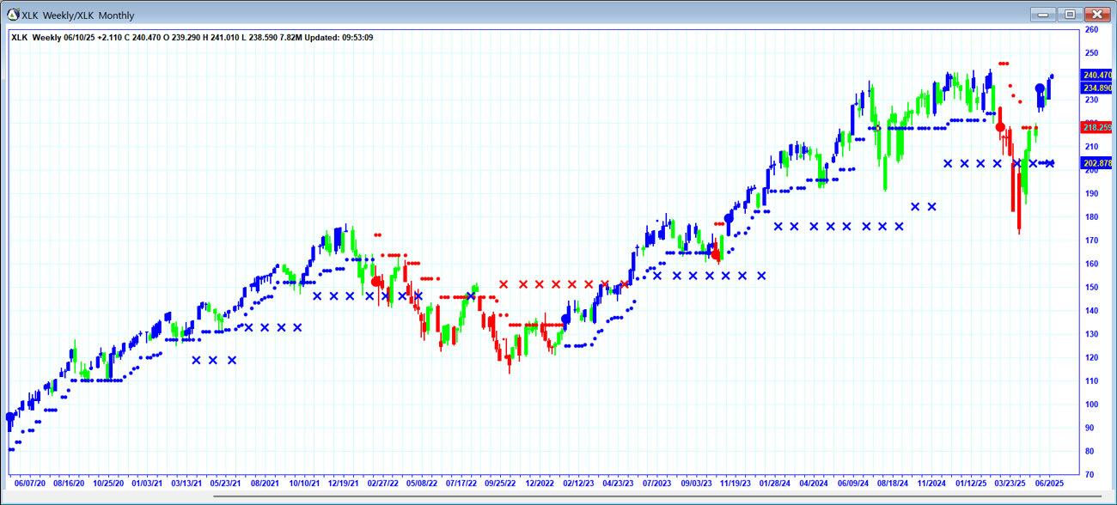Click the 180 price axis label

[1092, 217]
